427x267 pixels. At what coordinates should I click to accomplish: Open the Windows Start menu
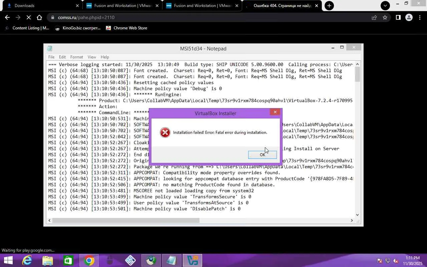[8, 260]
